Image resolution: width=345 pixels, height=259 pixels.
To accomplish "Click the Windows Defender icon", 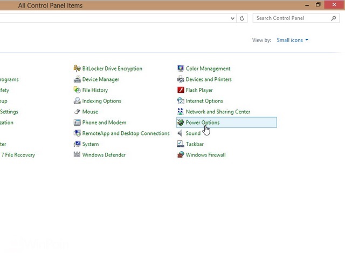I will (77, 155).
